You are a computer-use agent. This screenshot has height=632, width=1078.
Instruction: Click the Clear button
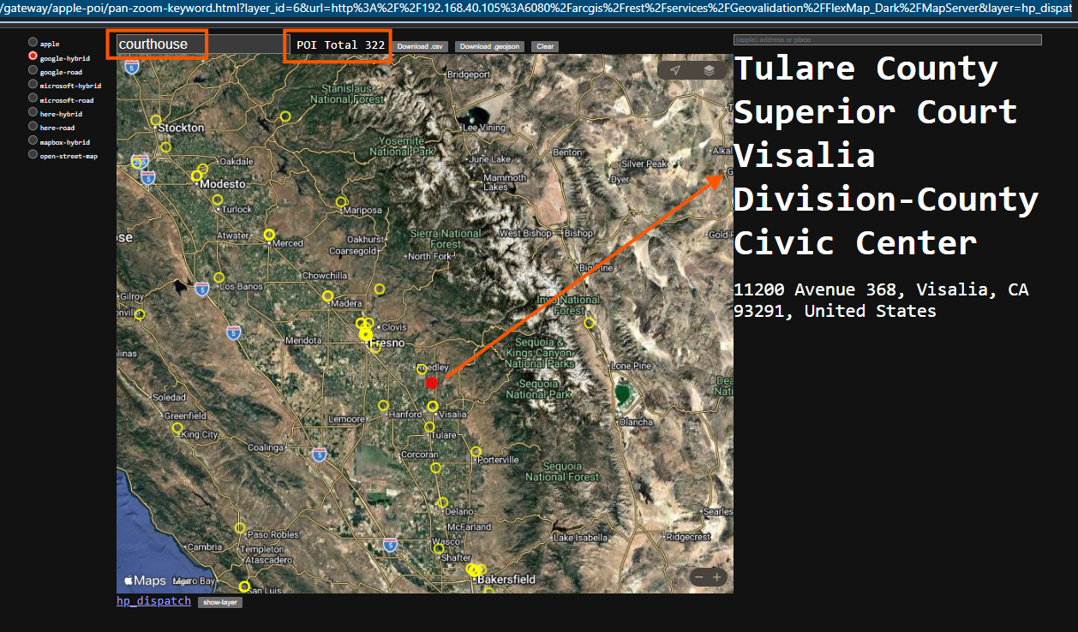[x=544, y=46]
